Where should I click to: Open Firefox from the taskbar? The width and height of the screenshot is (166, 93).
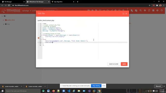[53, 91]
